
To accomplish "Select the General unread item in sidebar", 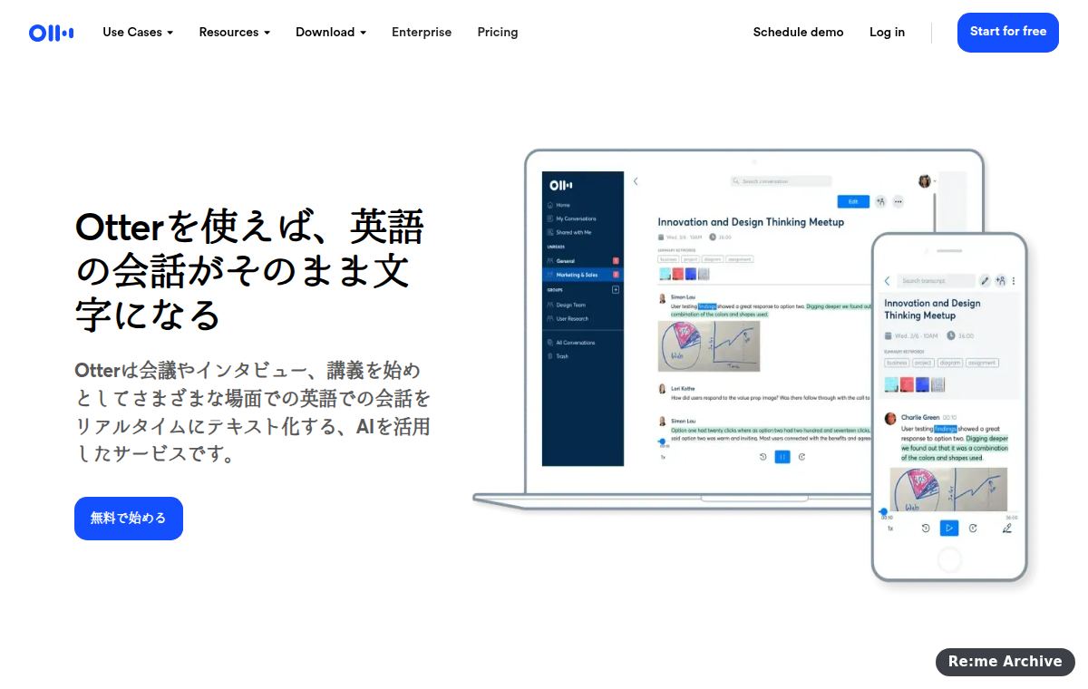I will 583,260.
